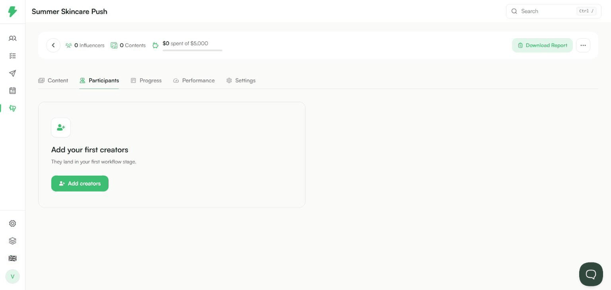611x290 pixels.
Task: Click the Add creators button
Action: point(80,184)
